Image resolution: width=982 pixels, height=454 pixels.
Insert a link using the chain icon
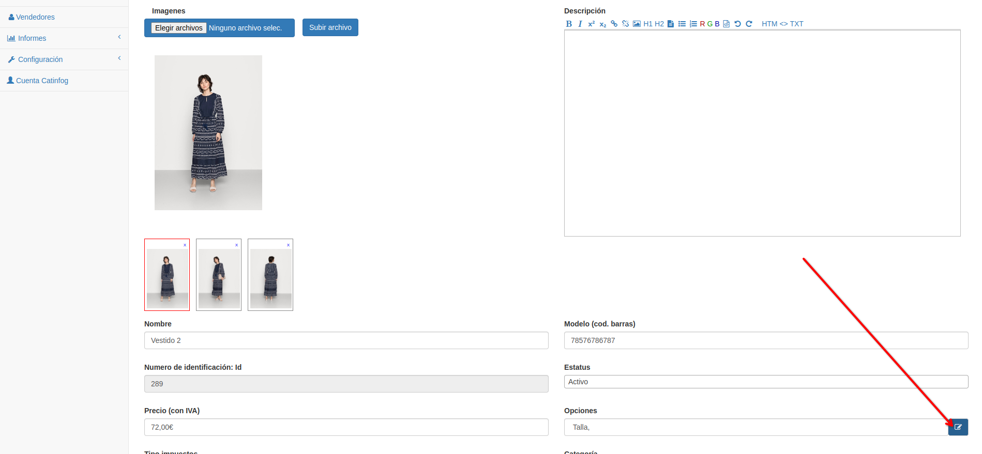click(614, 24)
